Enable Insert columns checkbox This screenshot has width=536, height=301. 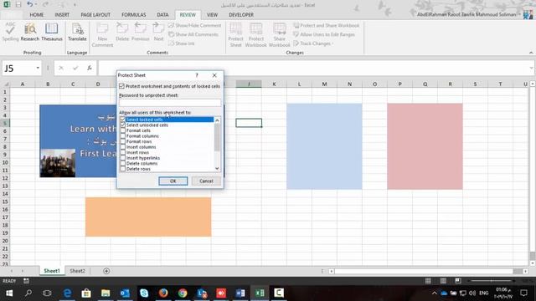[x=123, y=147]
